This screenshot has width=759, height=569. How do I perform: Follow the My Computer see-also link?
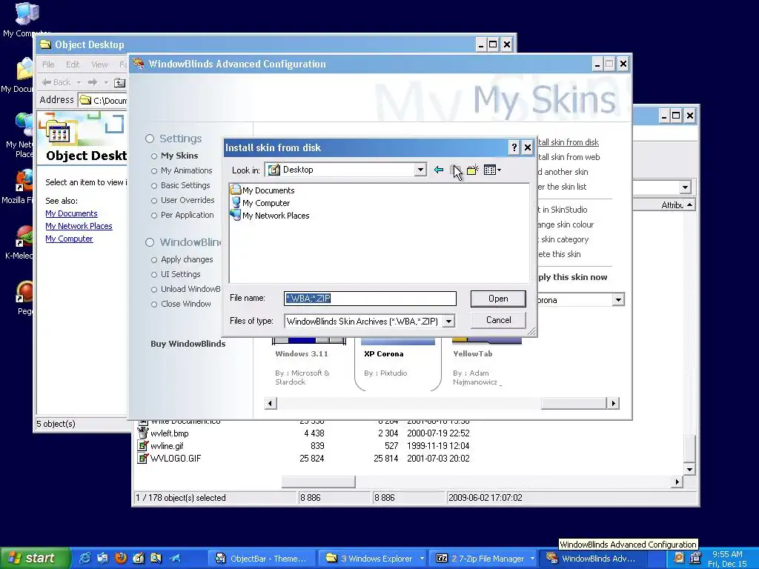69,239
